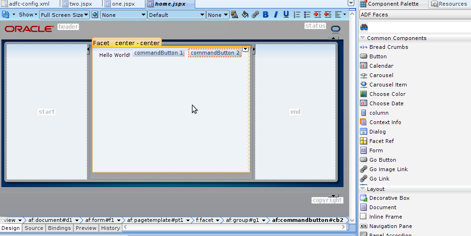This screenshot has width=471, height=236.
Task: Click the background fill color icon
Action: pyautogui.click(x=245, y=15)
